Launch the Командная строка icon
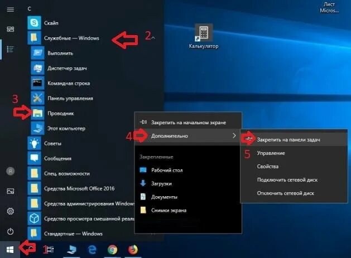Image resolution: width=351 pixels, height=258 pixels. click(x=37, y=83)
